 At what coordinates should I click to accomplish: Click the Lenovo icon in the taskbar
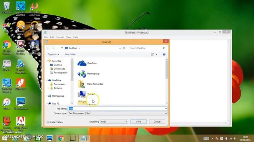50,138
